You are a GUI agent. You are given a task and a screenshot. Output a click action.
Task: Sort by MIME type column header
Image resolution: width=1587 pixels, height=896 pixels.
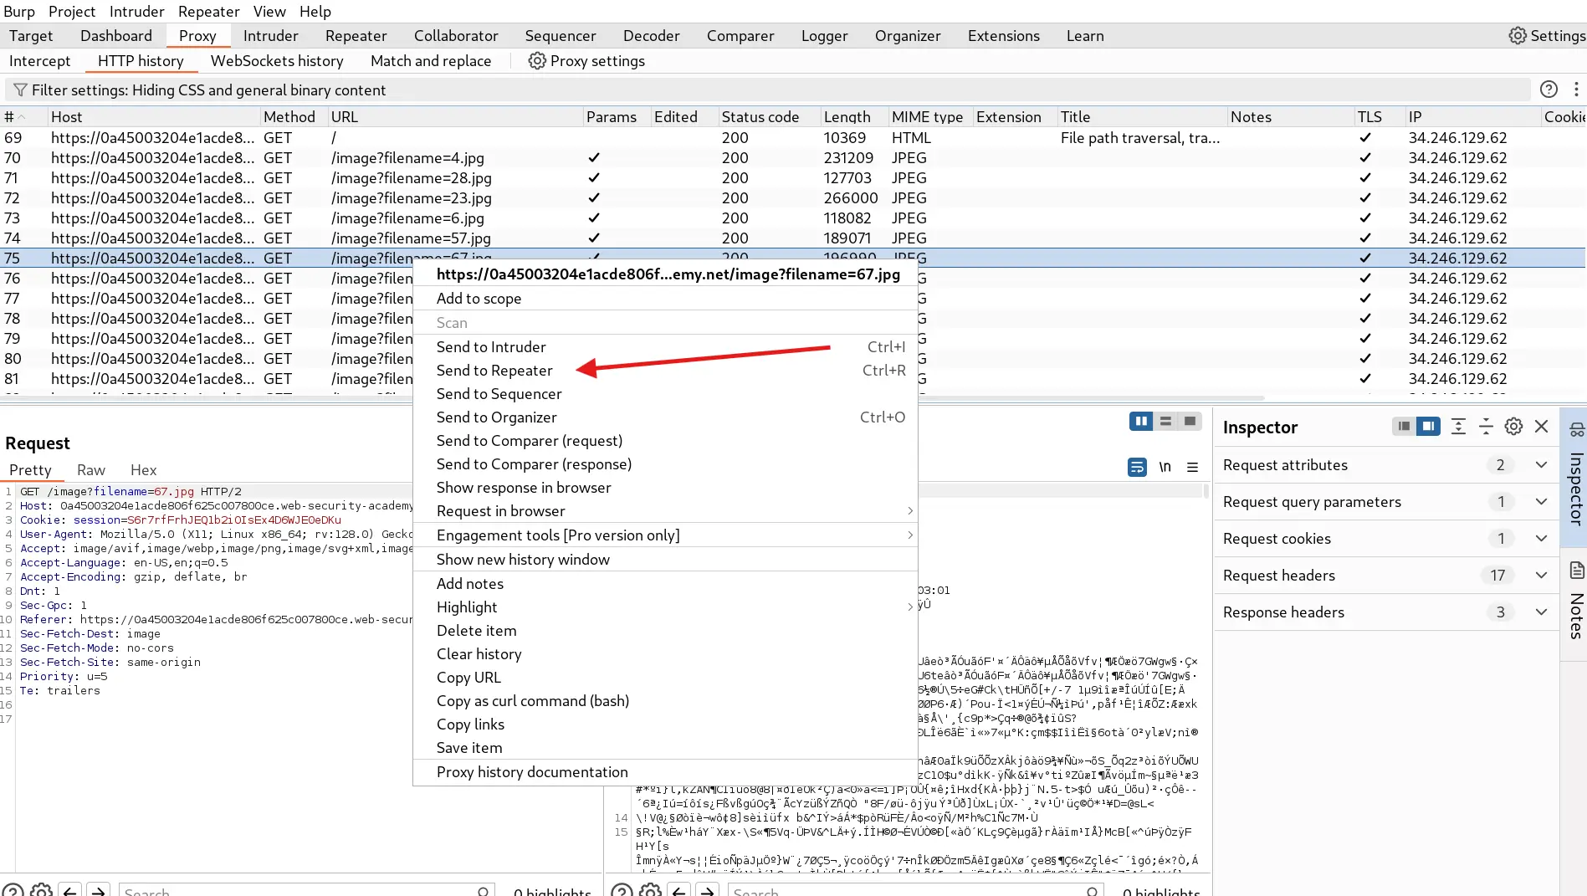(930, 117)
